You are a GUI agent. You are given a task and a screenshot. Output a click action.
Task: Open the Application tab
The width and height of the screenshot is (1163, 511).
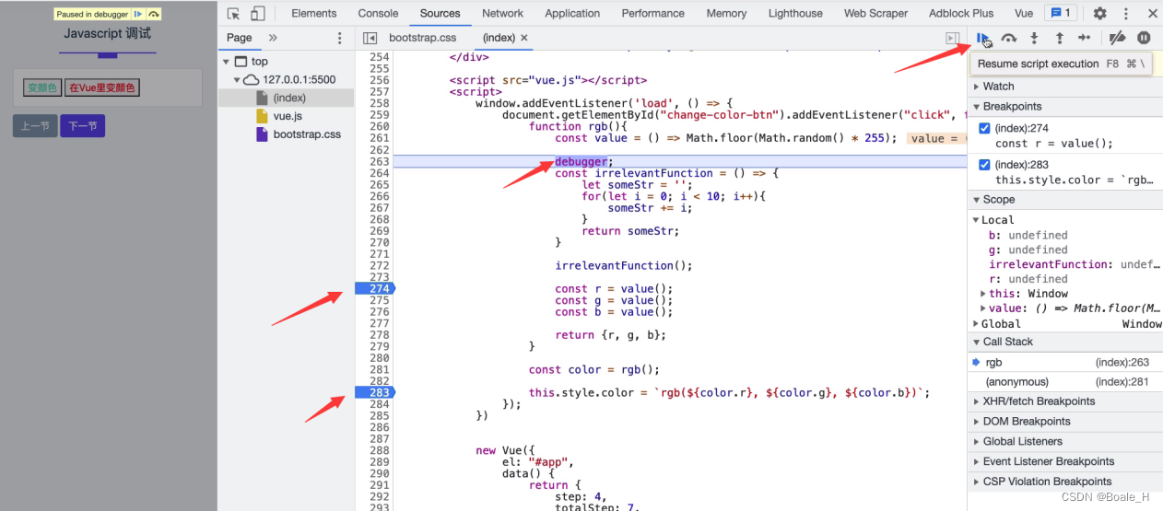(572, 13)
